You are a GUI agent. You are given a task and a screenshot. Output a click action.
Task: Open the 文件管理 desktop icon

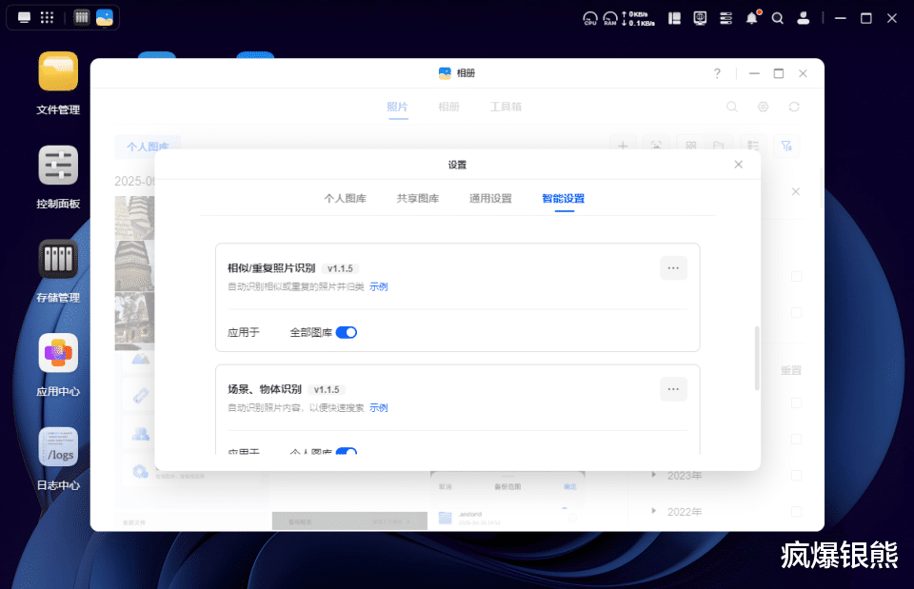click(58, 71)
